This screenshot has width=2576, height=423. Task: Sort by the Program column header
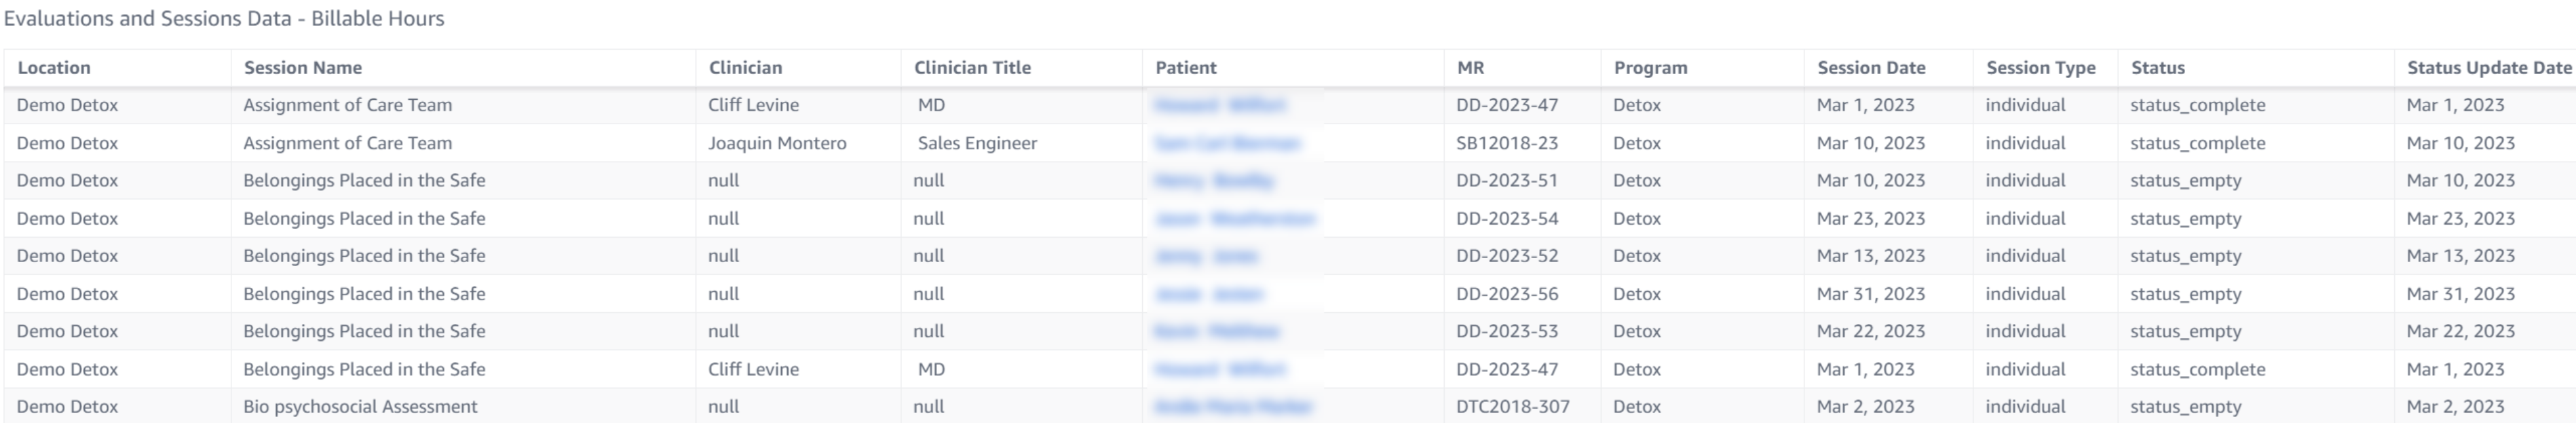coord(1650,68)
